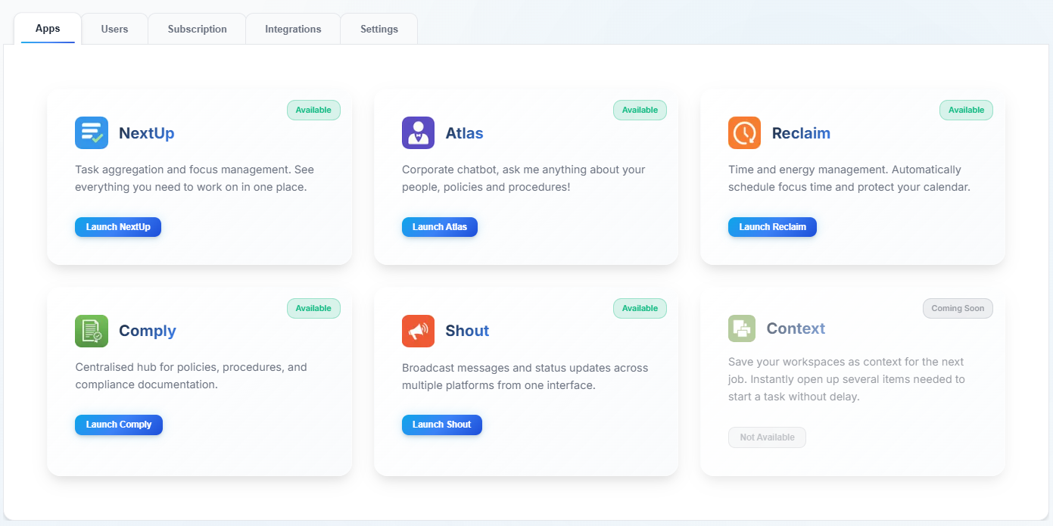This screenshot has height=526, width=1053.
Task: Click the Not Available button on Context
Action: click(x=767, y=437)
